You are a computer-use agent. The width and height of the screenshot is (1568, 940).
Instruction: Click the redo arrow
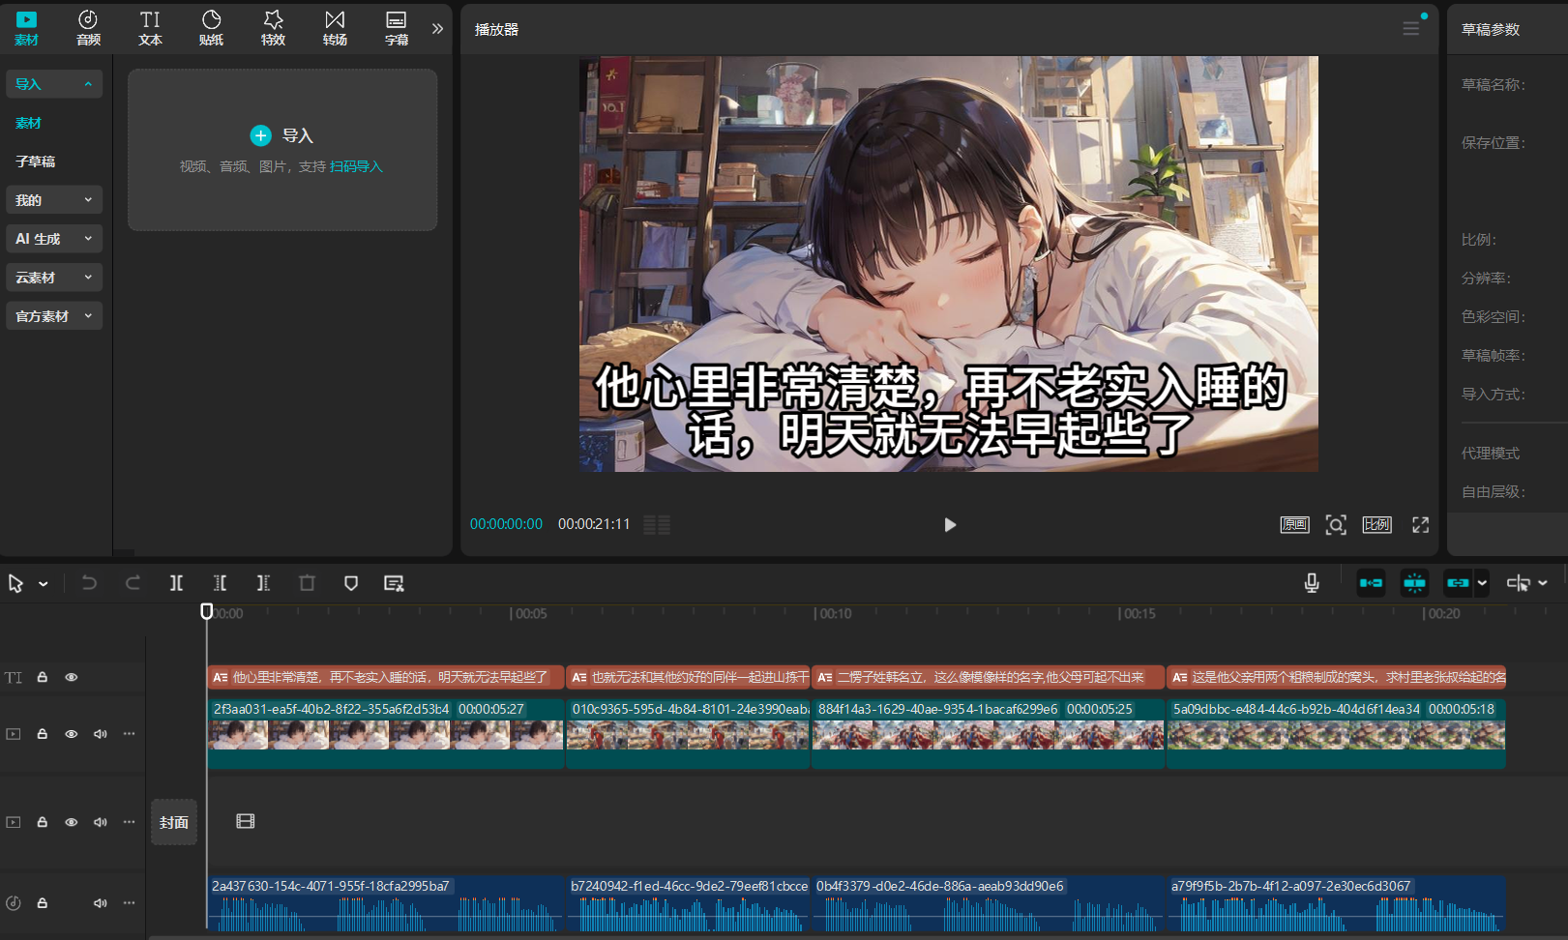(133, 582)
